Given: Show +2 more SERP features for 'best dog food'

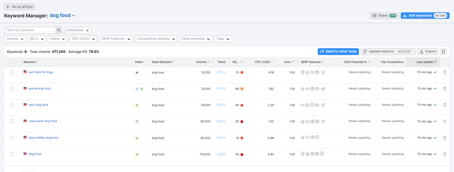Looking at the screenshot, I should tap(323, 105).
